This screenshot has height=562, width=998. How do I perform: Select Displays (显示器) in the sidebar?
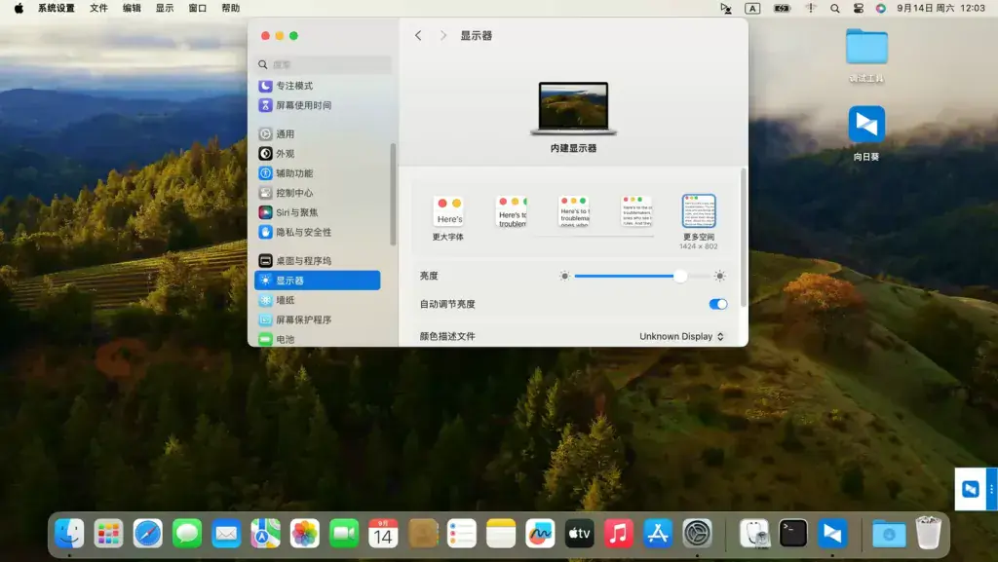point(317,281)
